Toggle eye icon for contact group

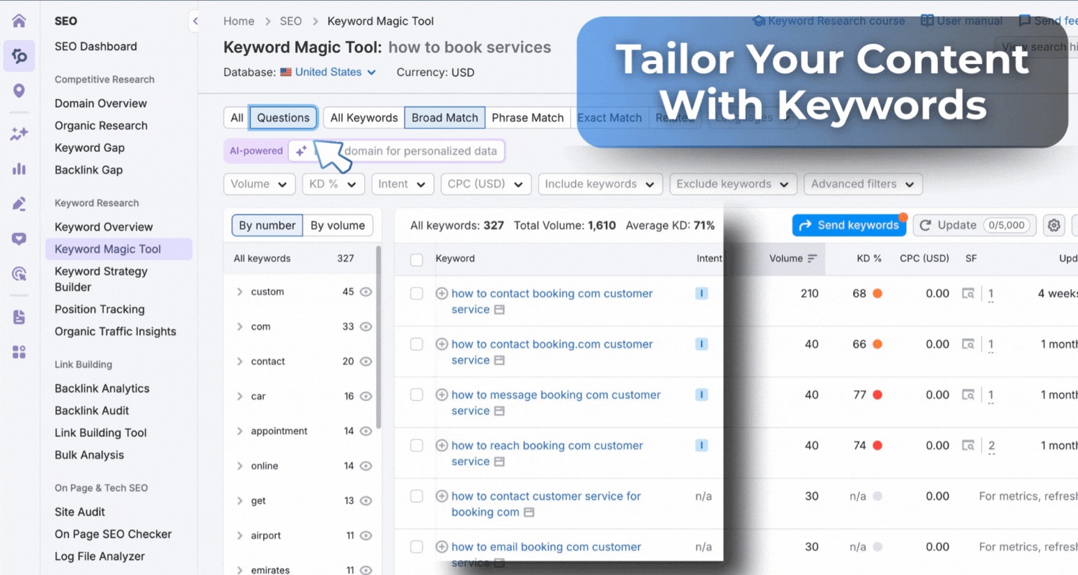[366, 362]
